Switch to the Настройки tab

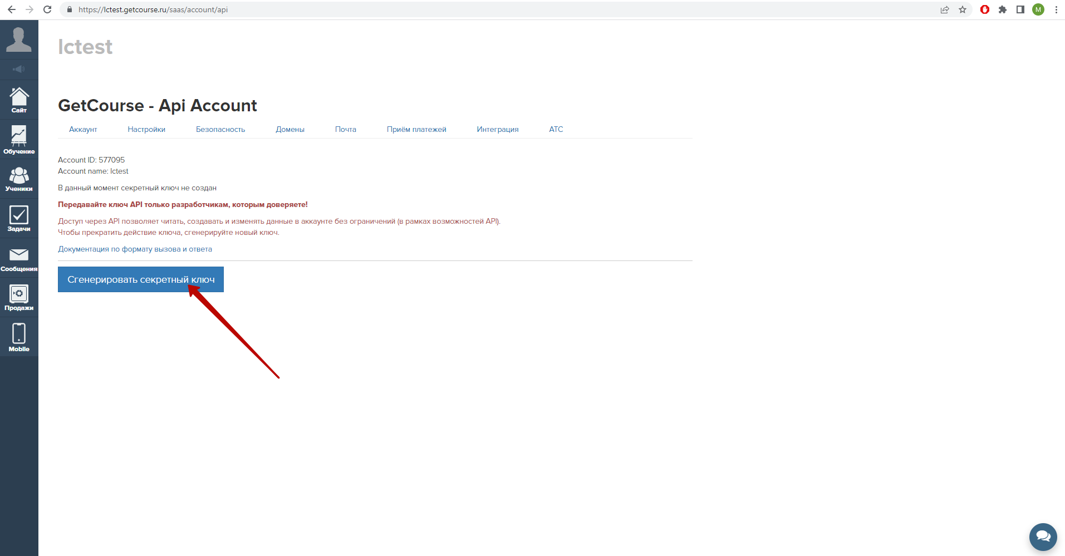146,129
